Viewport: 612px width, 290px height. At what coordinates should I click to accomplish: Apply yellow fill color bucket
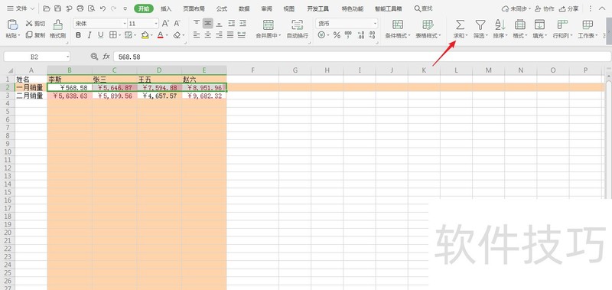click(145, 35)
